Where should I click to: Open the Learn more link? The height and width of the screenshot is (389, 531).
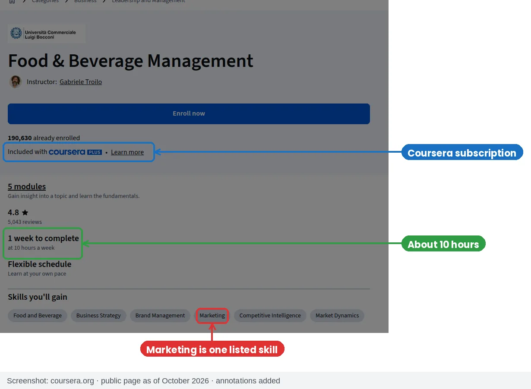tap(127, 152)
